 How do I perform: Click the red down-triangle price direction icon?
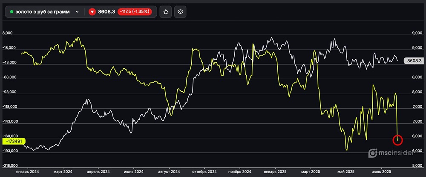(92, 12)
